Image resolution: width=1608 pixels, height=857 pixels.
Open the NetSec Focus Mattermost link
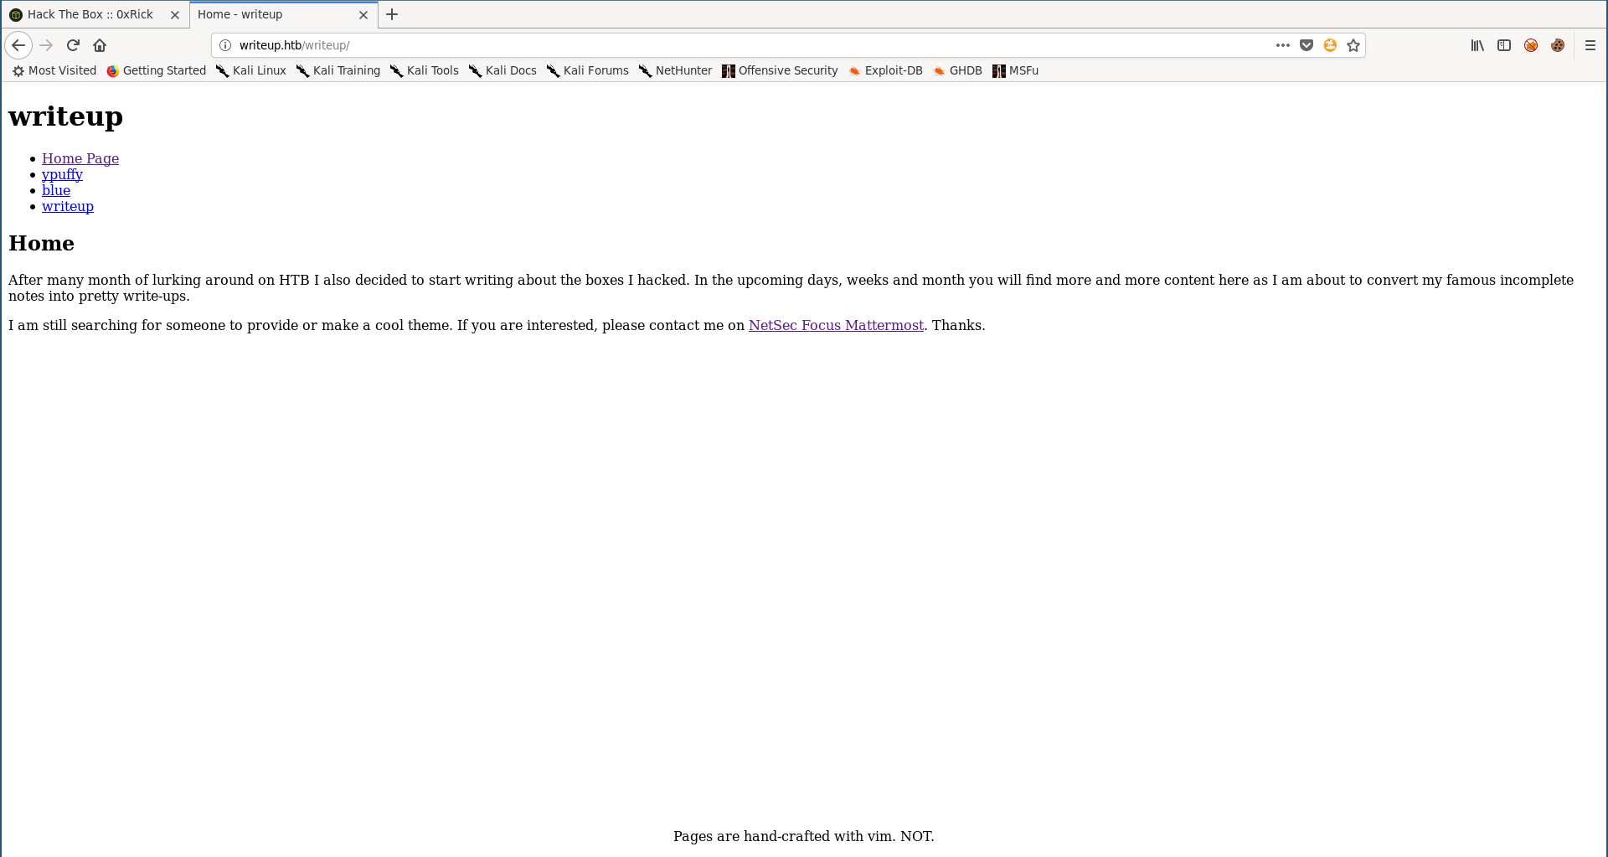(835, 325)
